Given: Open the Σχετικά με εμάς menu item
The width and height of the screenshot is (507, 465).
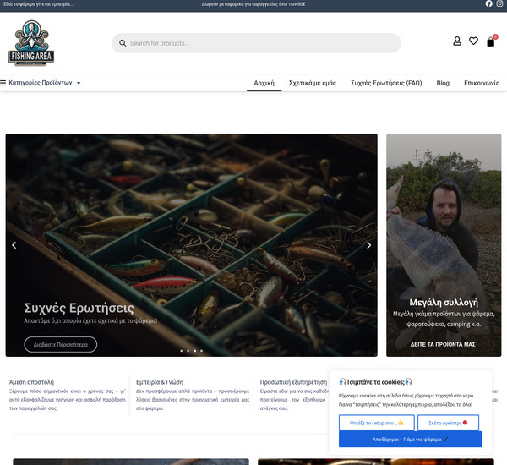Looking at the screenshot, I should pos(313,83).
